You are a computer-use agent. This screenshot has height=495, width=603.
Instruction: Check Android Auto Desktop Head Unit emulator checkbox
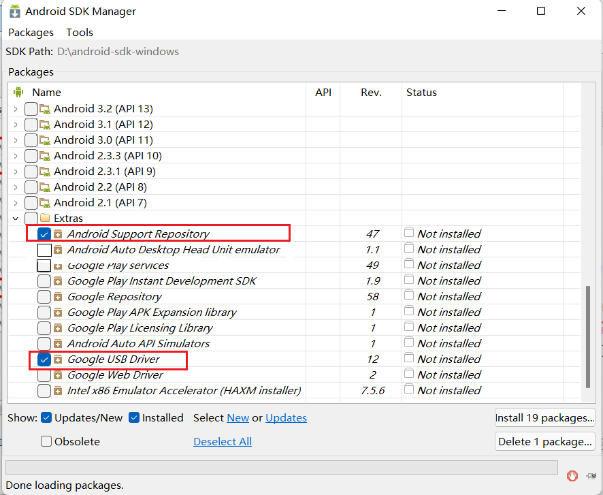click(x=44, y=250)
